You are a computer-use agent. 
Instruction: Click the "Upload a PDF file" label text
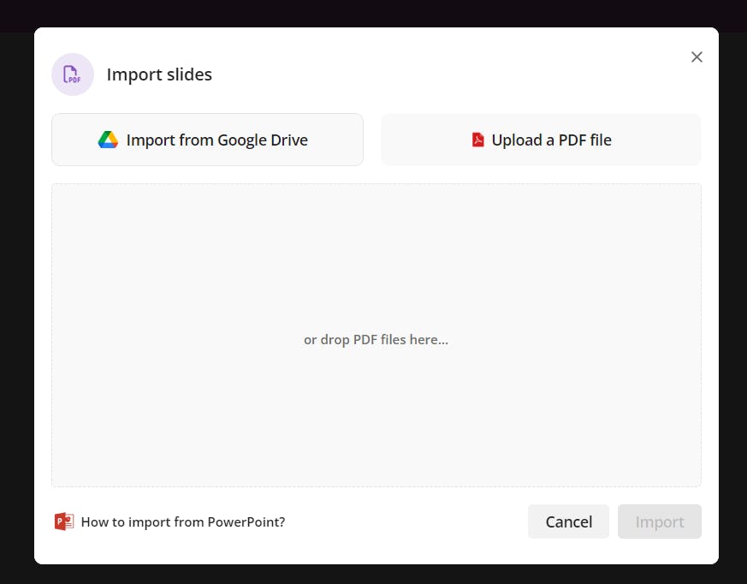coord(551,140)
